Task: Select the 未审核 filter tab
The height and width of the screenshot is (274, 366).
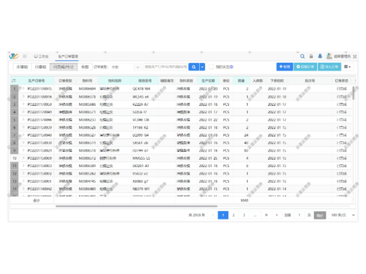Action: [22, 67]
